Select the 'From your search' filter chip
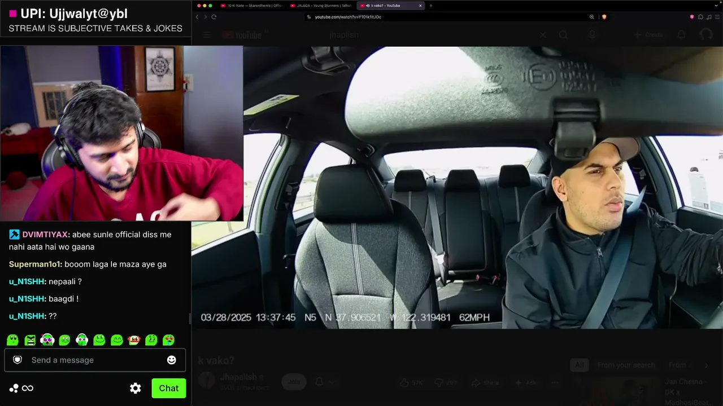 (626, 365)
